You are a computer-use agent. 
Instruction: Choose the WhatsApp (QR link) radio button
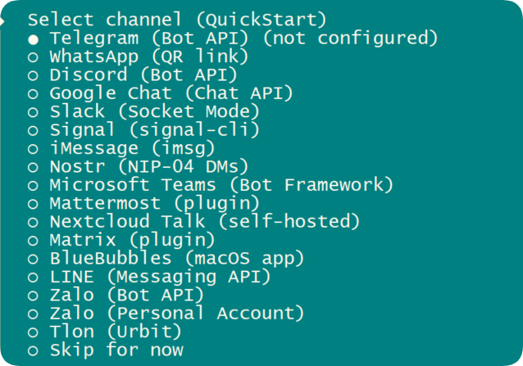coord(34,57)
